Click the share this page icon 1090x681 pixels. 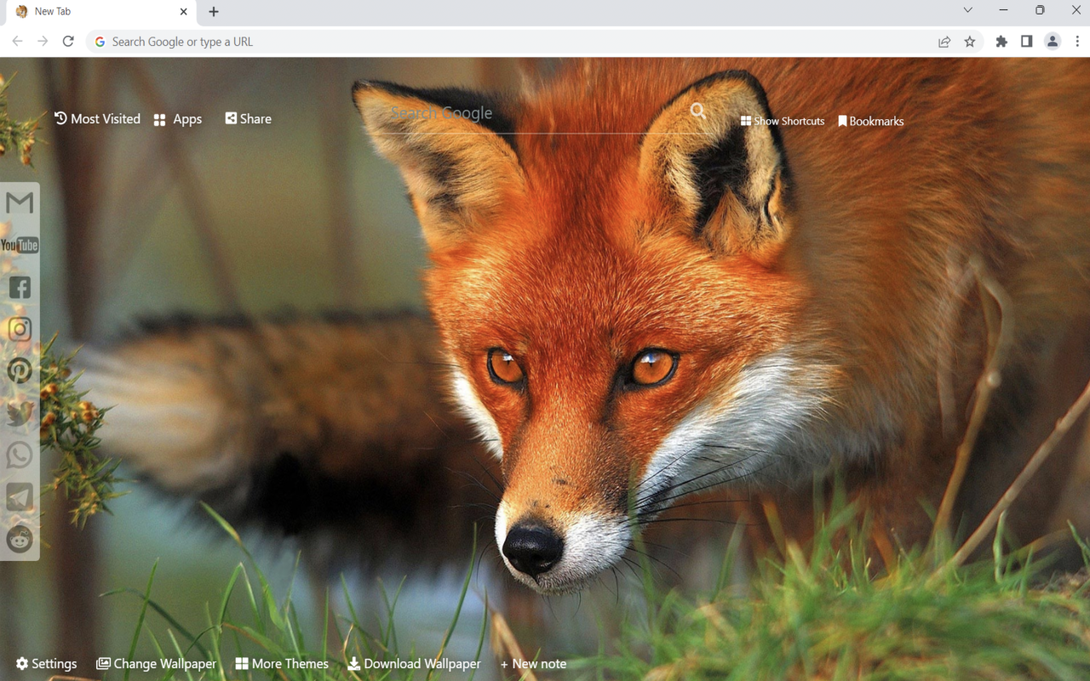[x=944, y=42]
